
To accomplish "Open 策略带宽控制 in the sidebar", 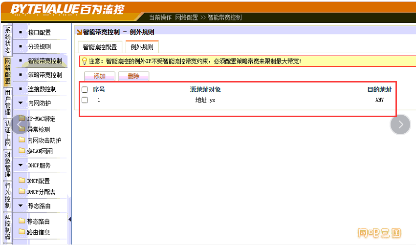I will [x=45, y=75].
